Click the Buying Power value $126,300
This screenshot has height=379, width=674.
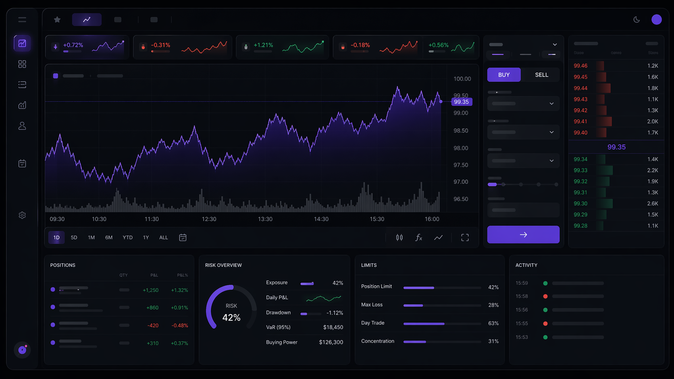[x=331, y=342]
